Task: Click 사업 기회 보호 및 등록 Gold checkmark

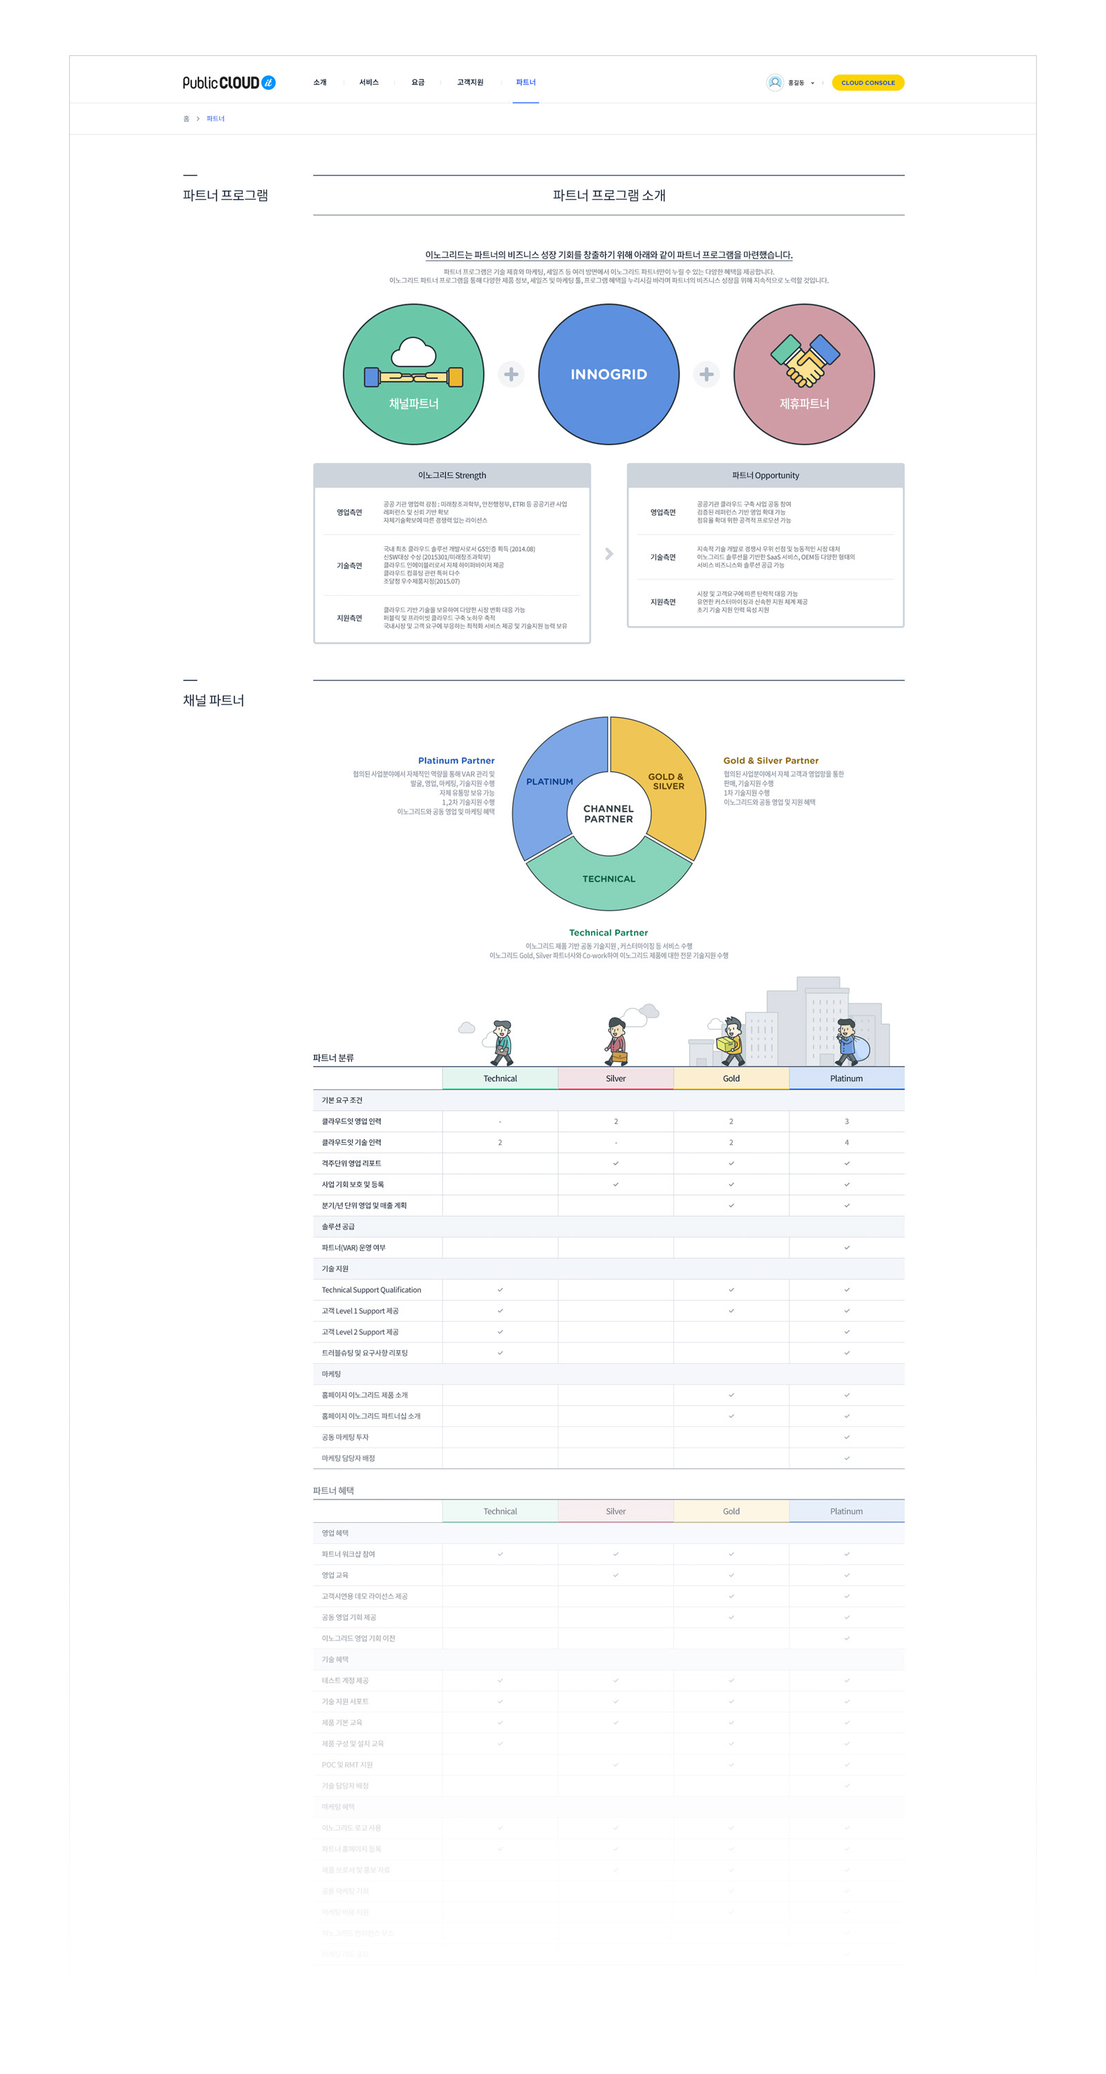Action: click(x=731, y=1184)
